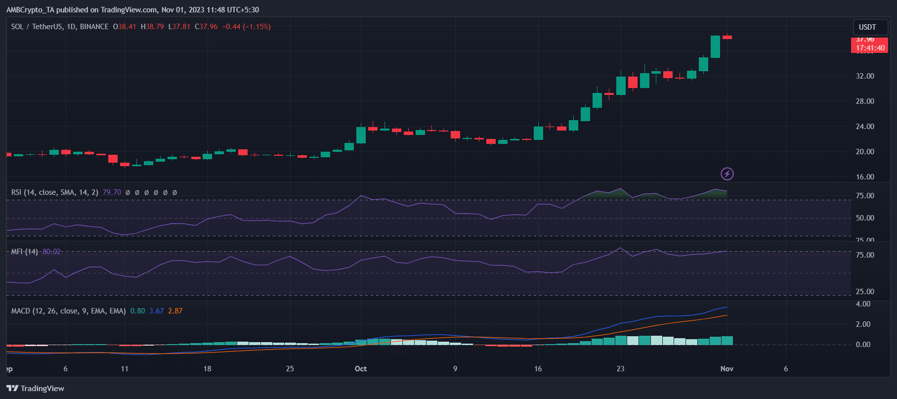Click the close value C37.96
897x399 pixels.
tap(206, 27)
